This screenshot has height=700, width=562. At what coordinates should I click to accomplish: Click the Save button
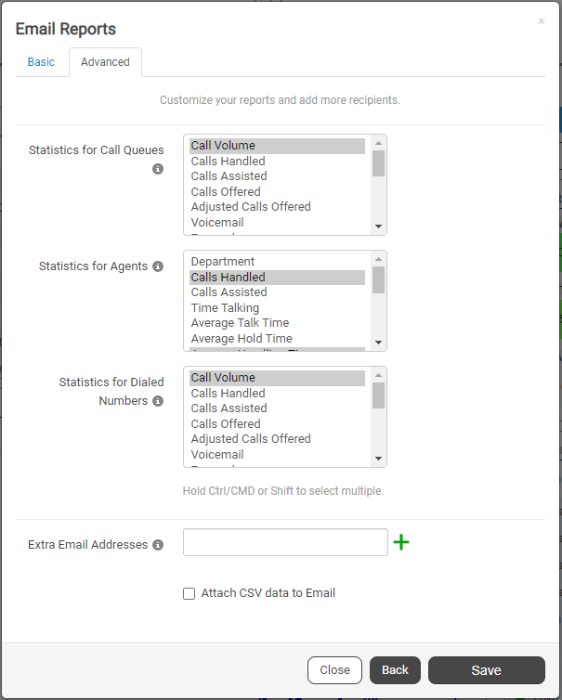[487, 670]
